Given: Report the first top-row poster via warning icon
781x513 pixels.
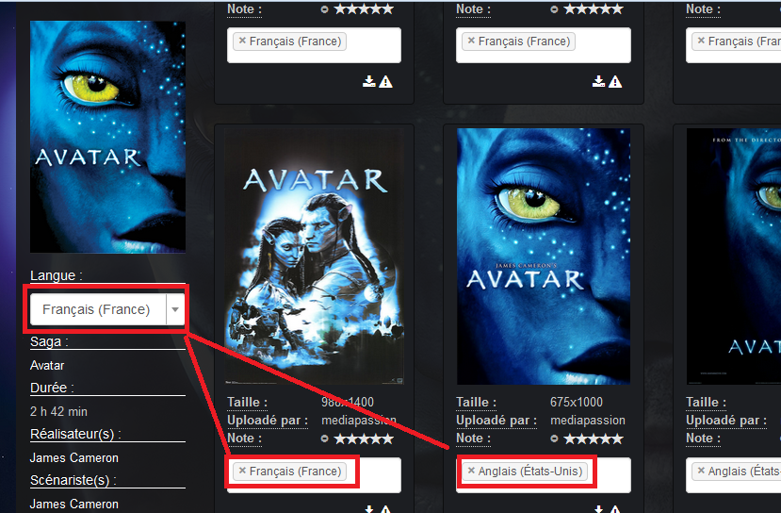Looking at the screenshot, I should tap(385, 82).
